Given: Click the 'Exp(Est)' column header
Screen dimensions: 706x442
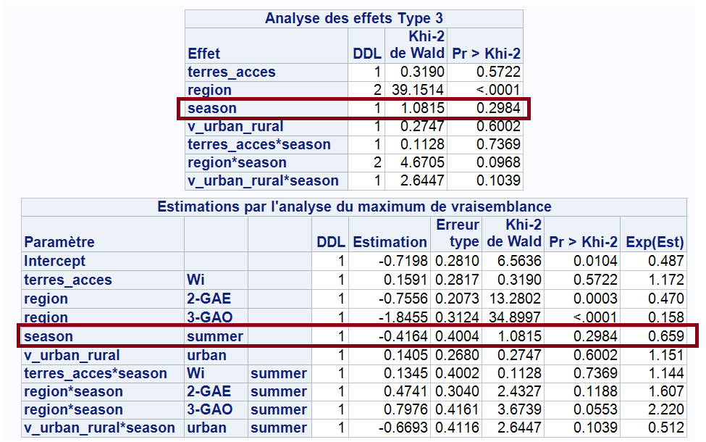Looking at the screenshot, I should [x=654, y=242].
